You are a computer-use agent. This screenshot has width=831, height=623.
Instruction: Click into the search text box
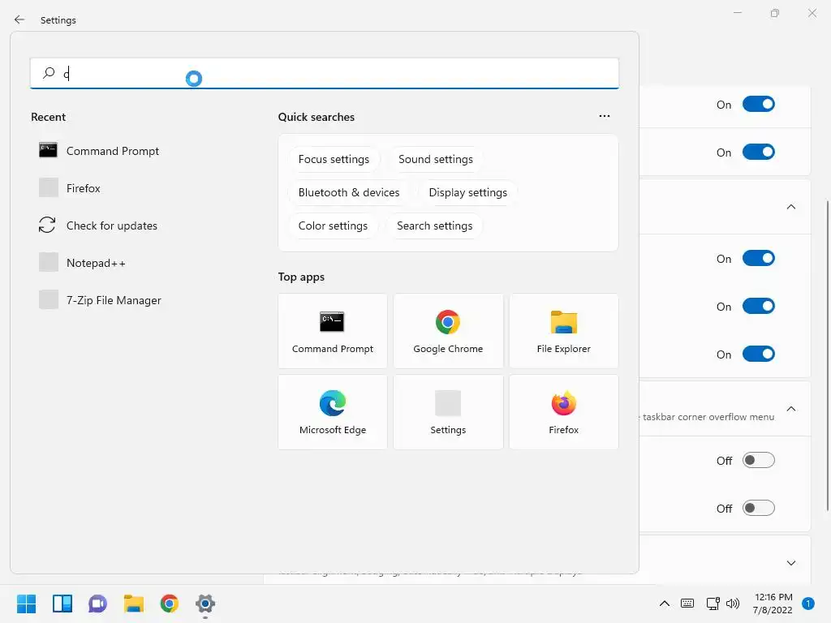[325, 73]
